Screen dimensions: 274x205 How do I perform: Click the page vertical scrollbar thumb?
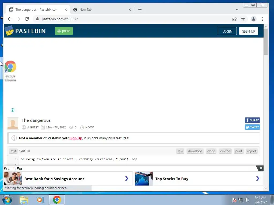pyautogui.click(x=266, y=41)
